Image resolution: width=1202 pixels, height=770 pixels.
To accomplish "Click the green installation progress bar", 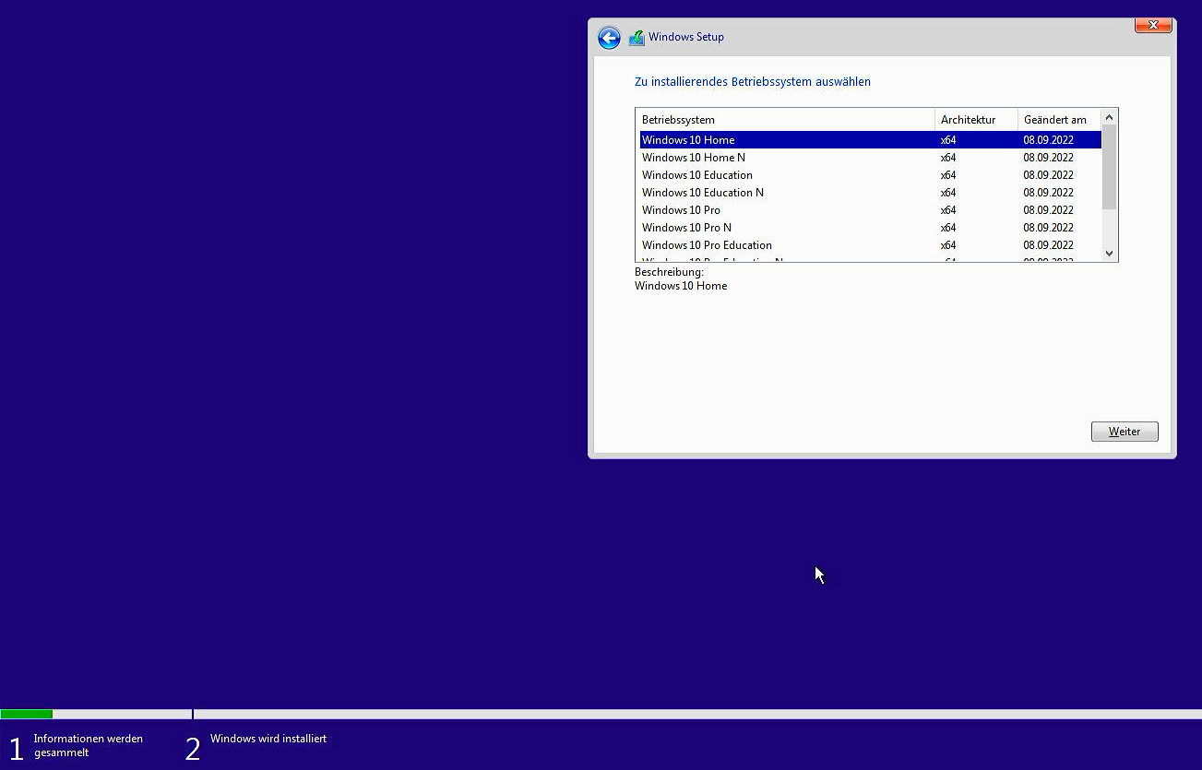I will pos(27,714).
